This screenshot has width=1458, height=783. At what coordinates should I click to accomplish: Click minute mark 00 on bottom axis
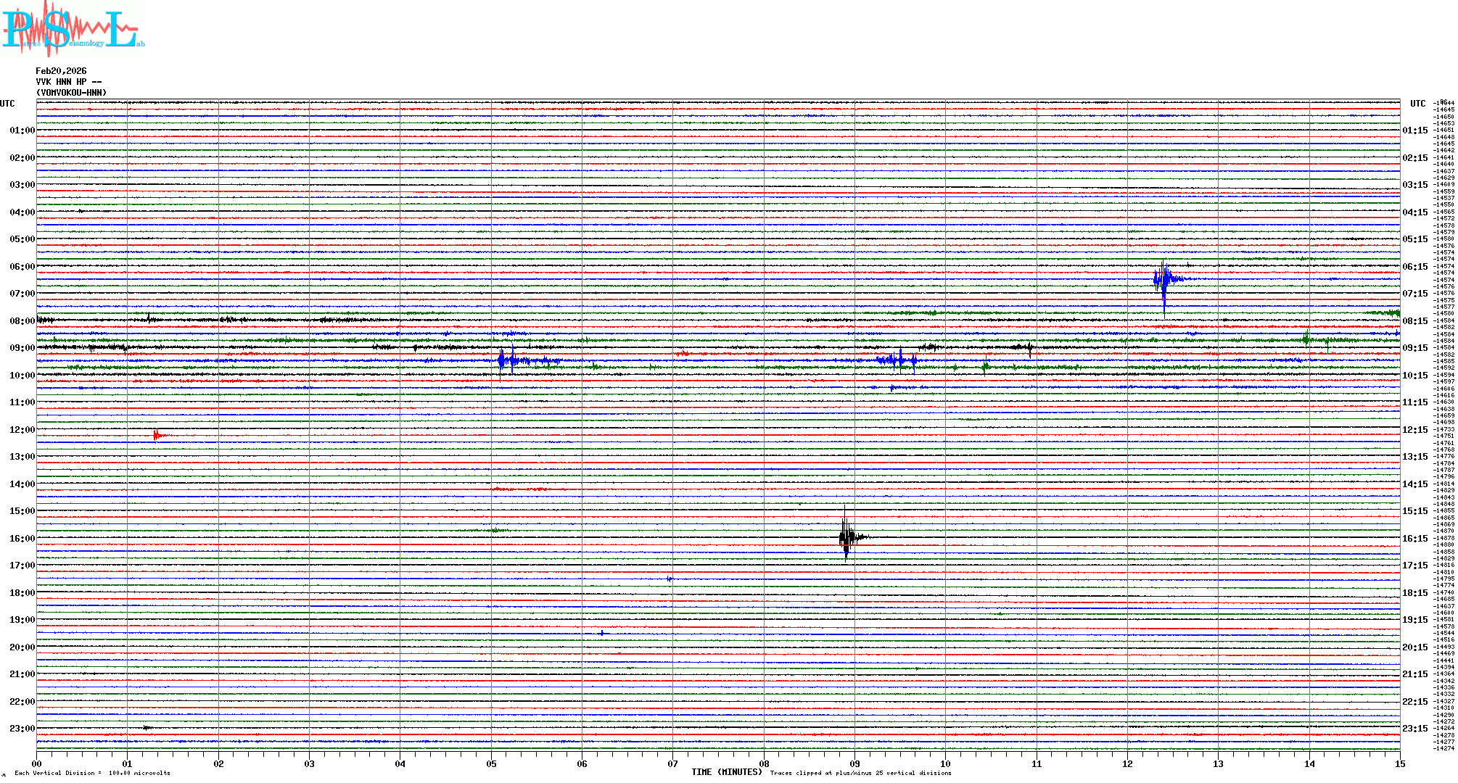[x=37, y=763]
